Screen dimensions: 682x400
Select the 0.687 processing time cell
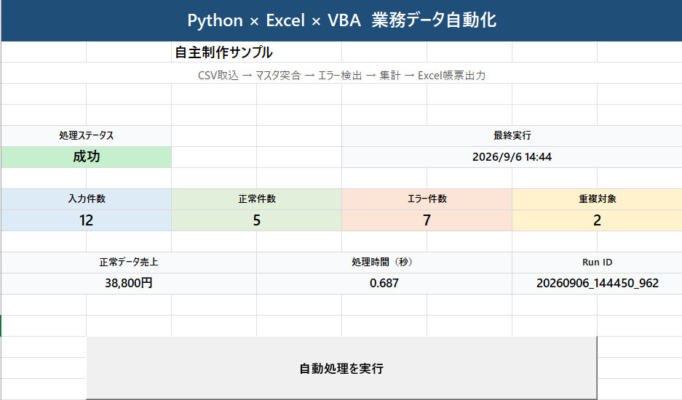tap(384, 284)
